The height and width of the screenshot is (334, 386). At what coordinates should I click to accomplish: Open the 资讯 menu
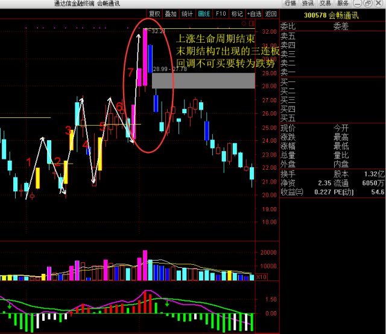pyautogui.click(x=308, y=3)
